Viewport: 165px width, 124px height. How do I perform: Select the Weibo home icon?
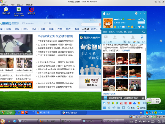125,42
